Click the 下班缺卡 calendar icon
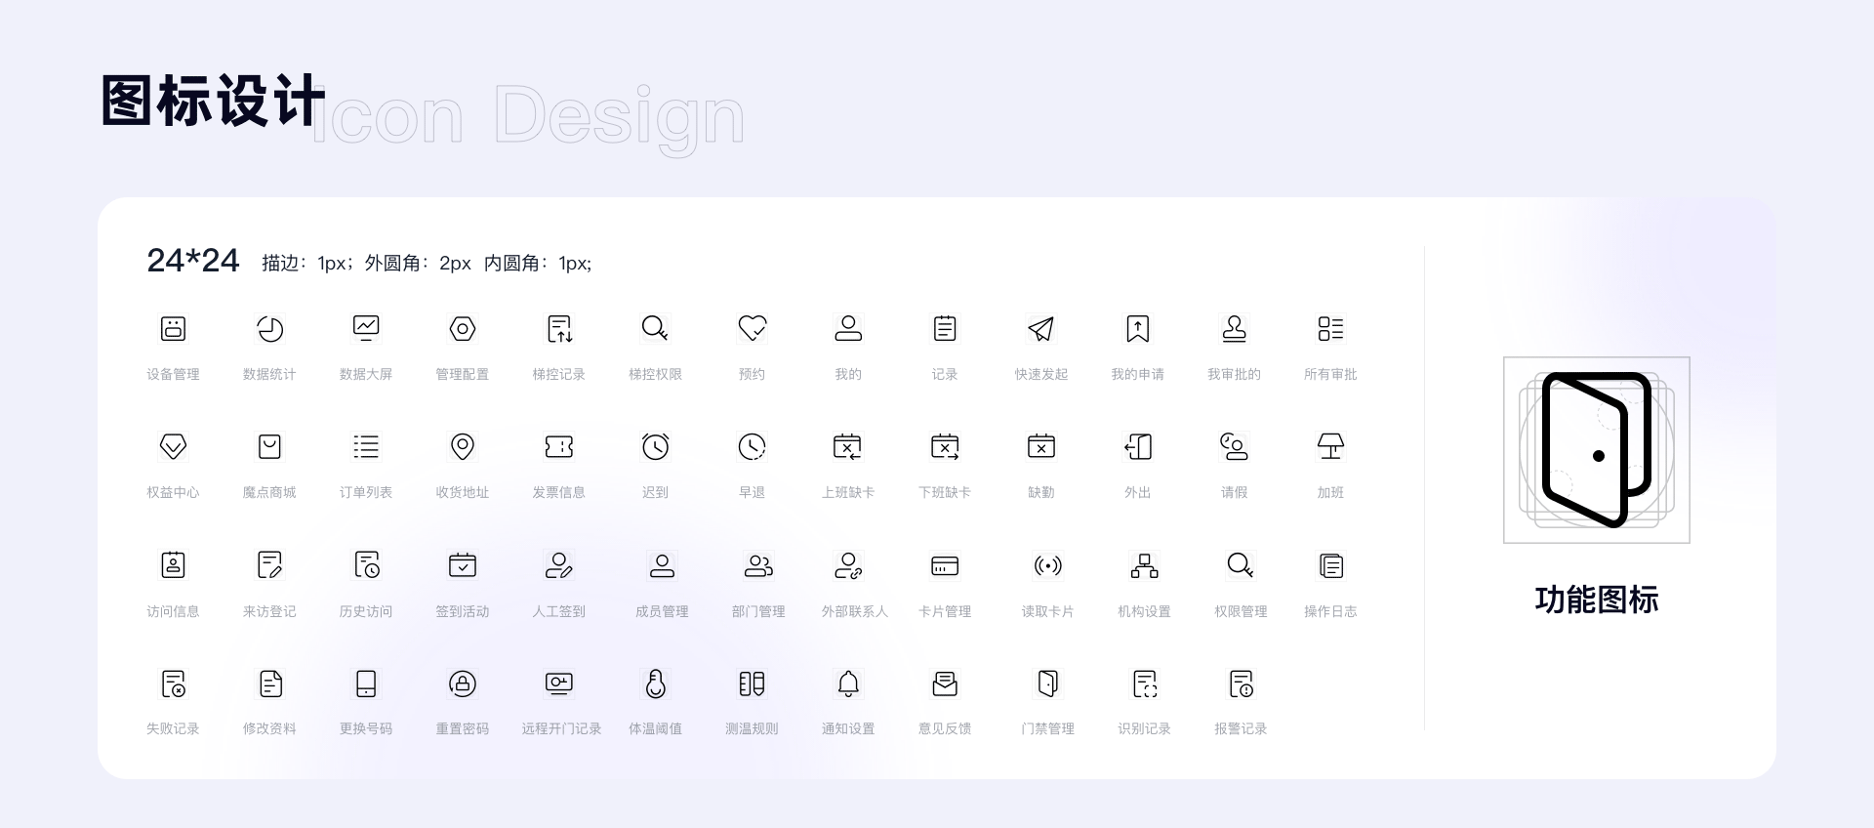Screen dimensions: 1874x828 point(945,447)
